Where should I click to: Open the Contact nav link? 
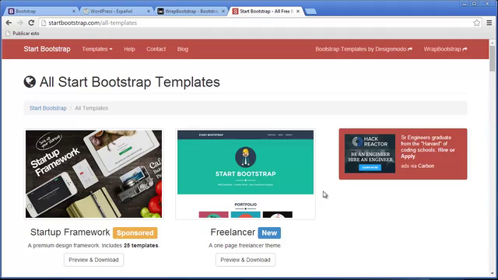tap(156, 49)
